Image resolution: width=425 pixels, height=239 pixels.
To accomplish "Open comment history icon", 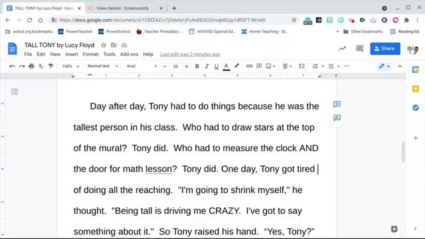I will (359, 48).
